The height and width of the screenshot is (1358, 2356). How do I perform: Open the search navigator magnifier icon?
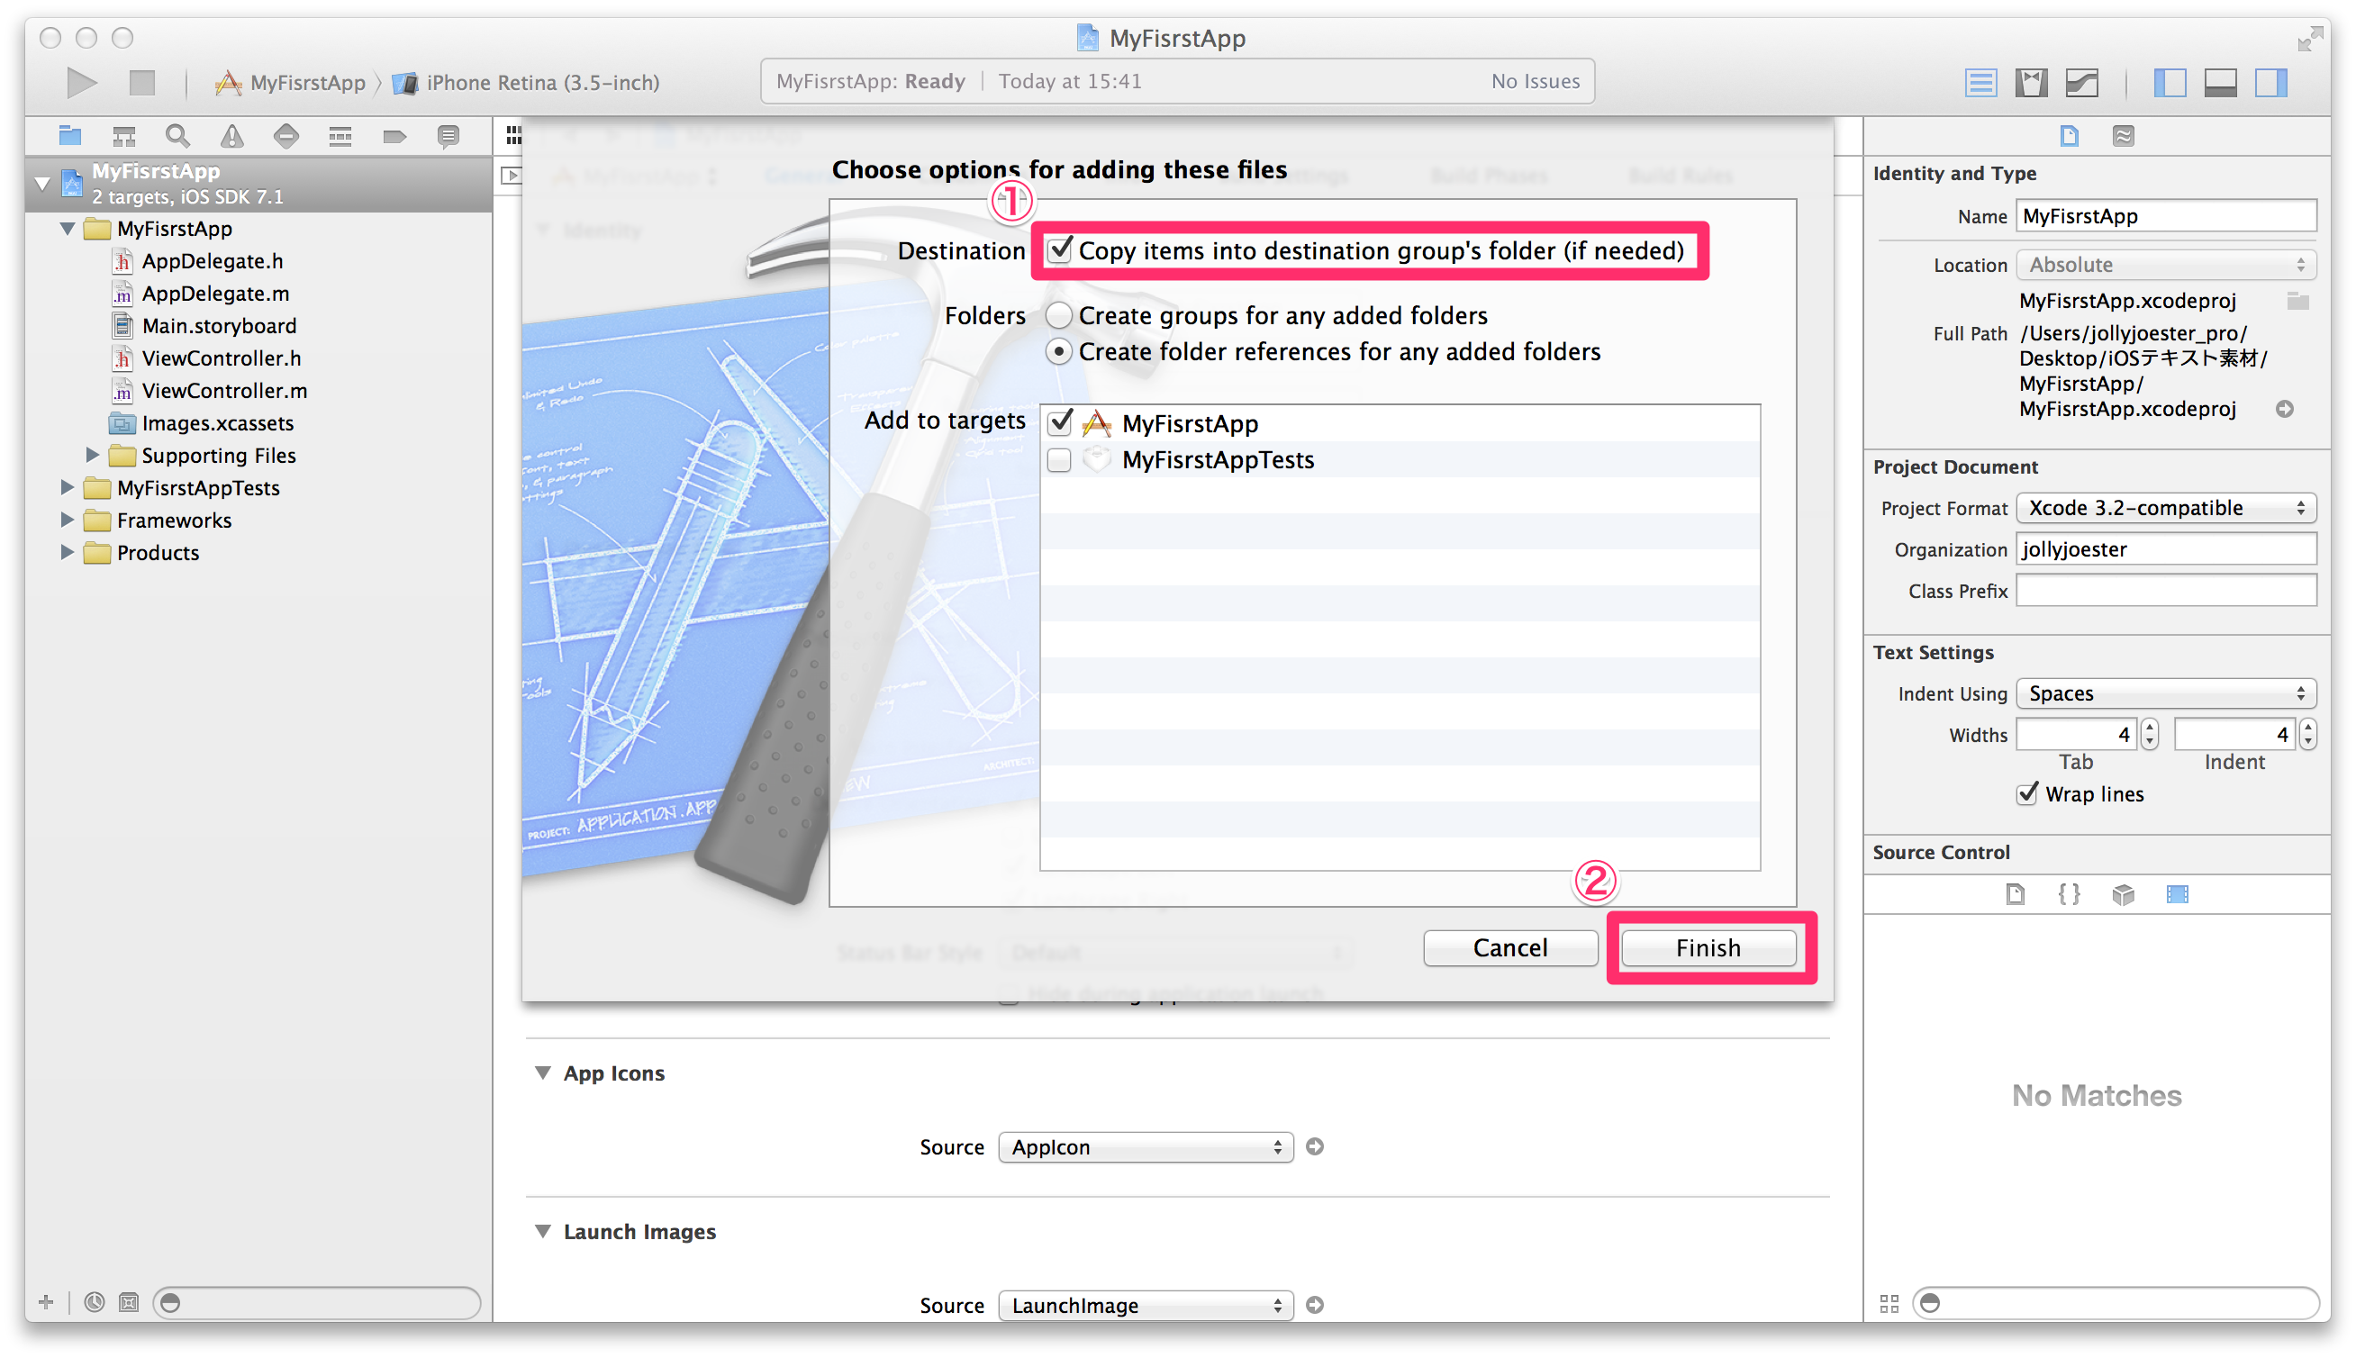(177, 136)
